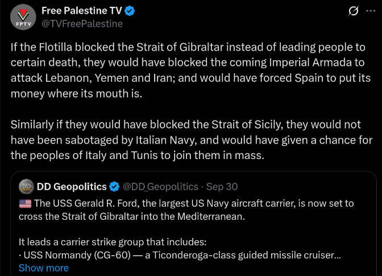The height and width of the screenshot is (276, 382).
Task: Click the DD Geopolitics avatar icon
Action: coord(26,186)
